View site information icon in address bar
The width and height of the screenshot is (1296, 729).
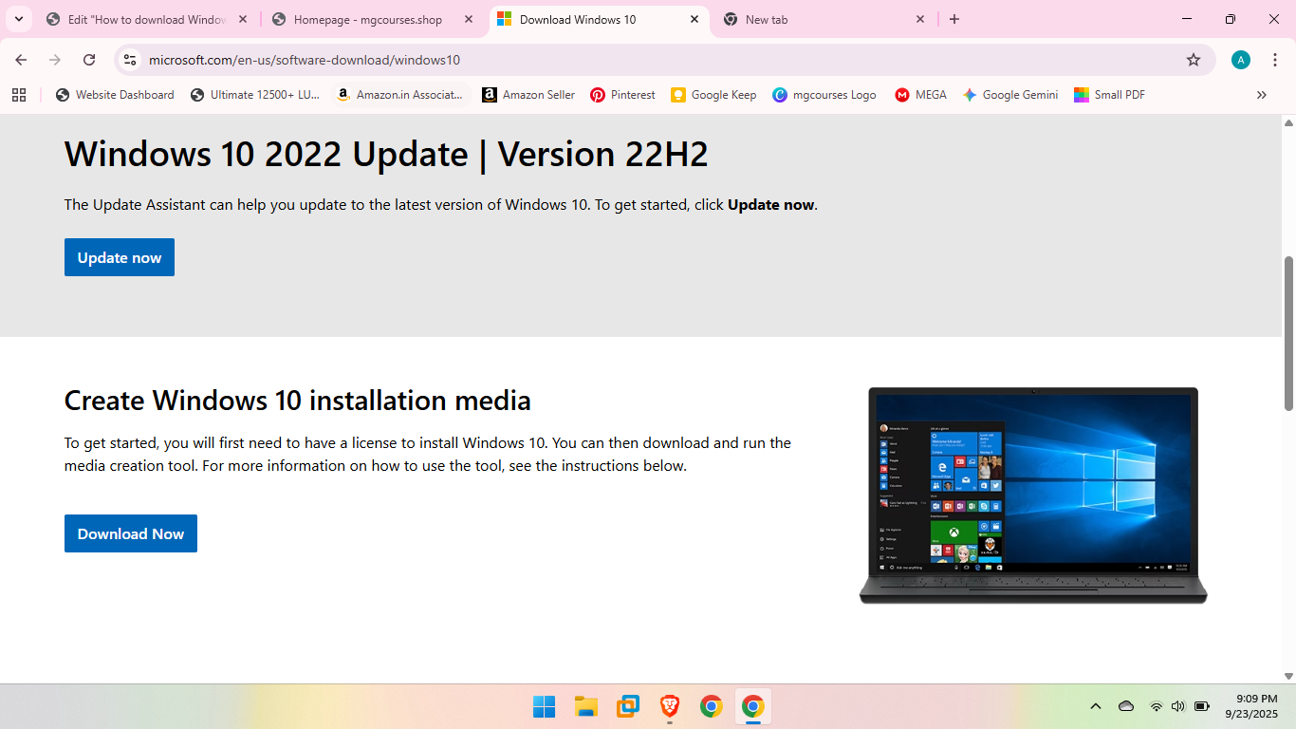coord(131,60)
